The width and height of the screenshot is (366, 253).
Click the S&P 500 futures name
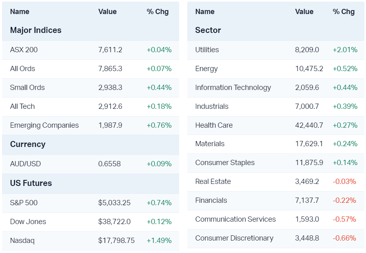24,203
